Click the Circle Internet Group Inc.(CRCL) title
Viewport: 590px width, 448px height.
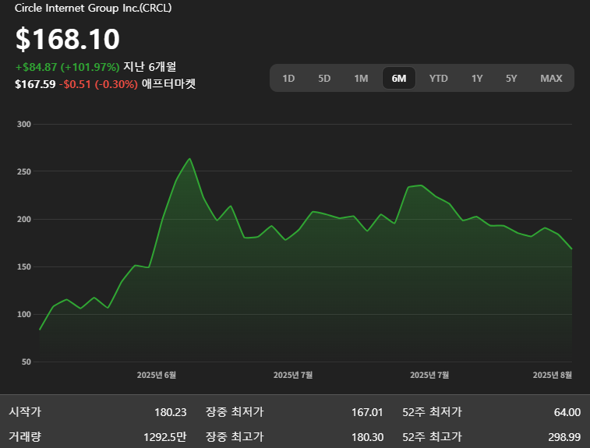click(x=93, y=8)
